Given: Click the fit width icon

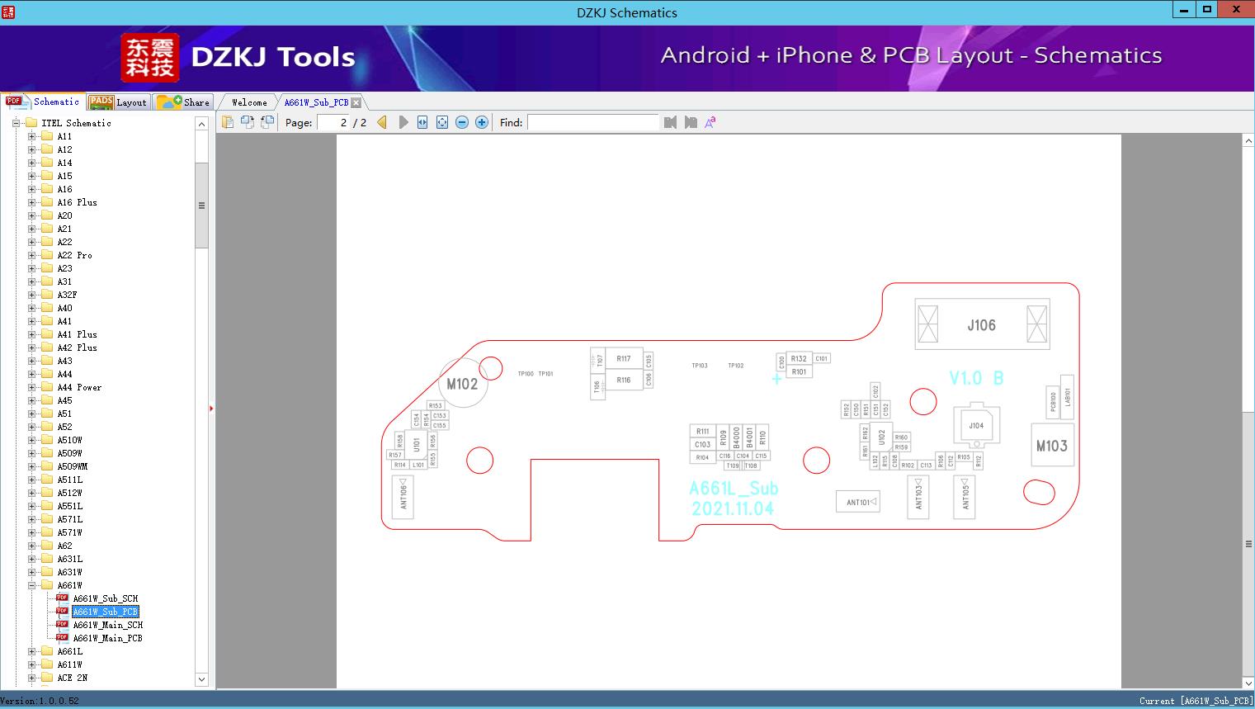Looking at the screenshot, I should (422, 122).
